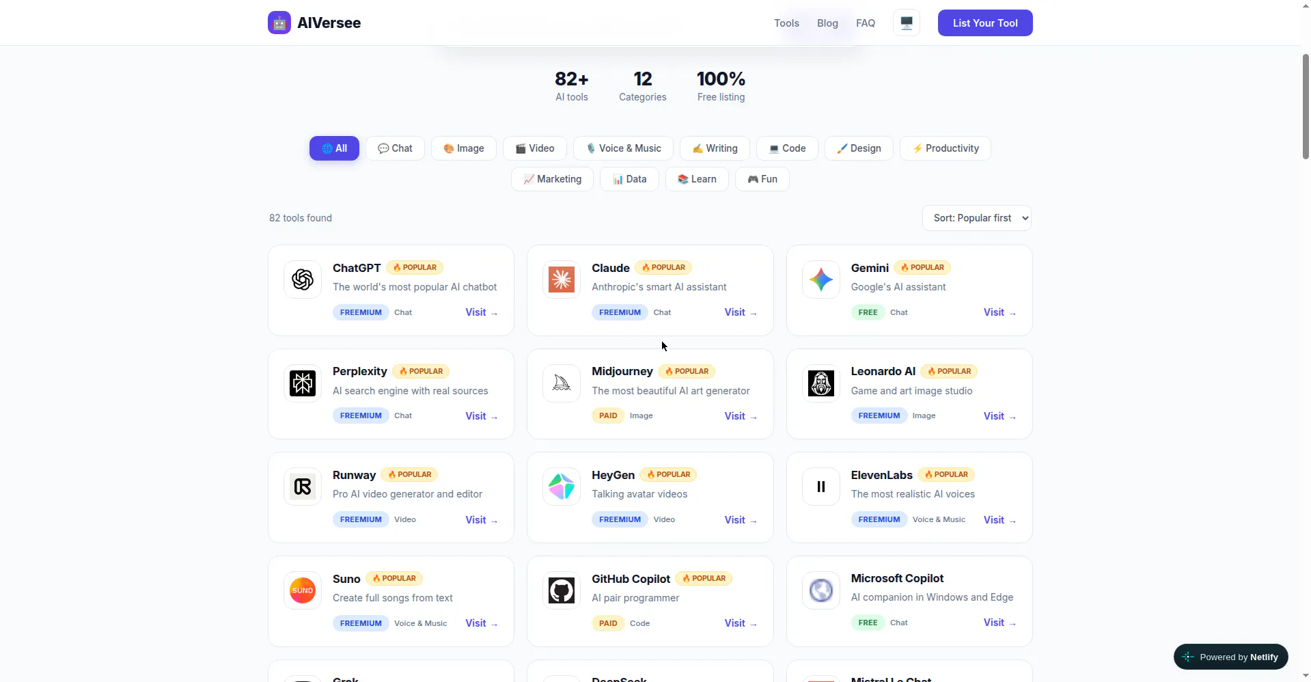Image resolution: width=1311 pixels, height=682 pixels.
Task: Click the Gemini star logo
Action: click(x=821, y=279)
